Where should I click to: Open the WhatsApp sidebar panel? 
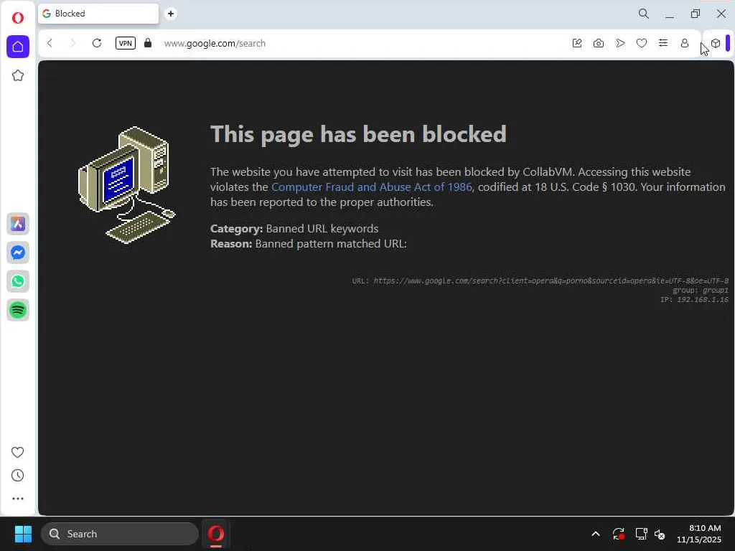pyautogui.click(x=18, y=281)
